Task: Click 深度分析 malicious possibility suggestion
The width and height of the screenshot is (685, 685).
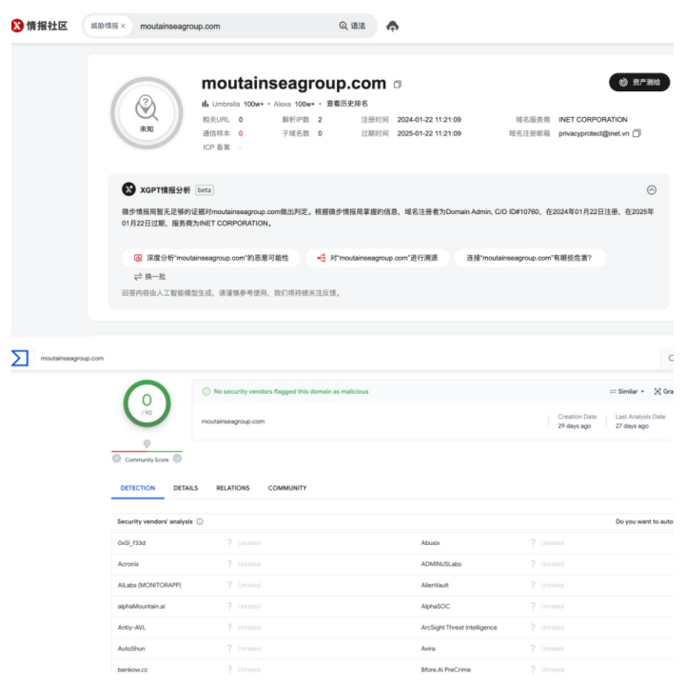Action: (210, 258)
